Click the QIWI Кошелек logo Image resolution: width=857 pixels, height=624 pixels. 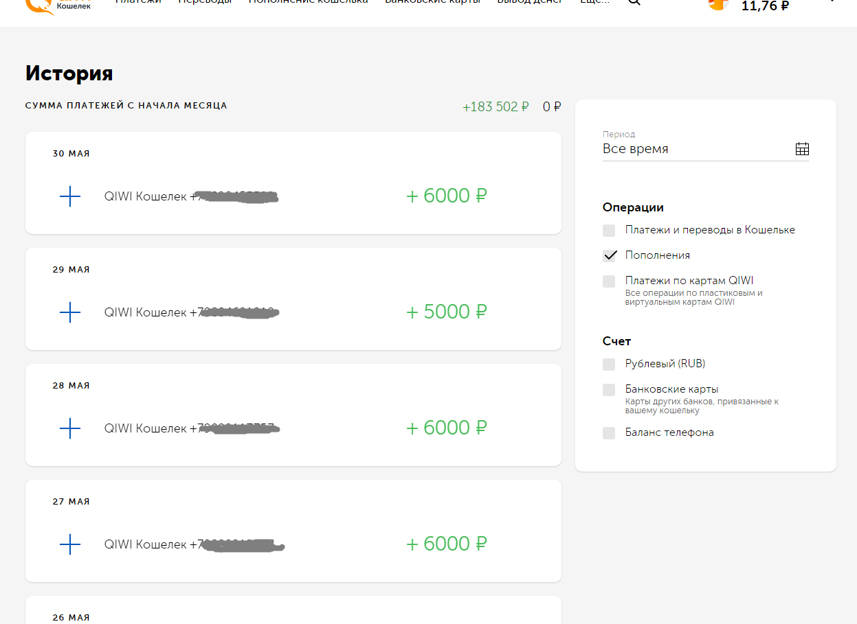pos(58,5)
